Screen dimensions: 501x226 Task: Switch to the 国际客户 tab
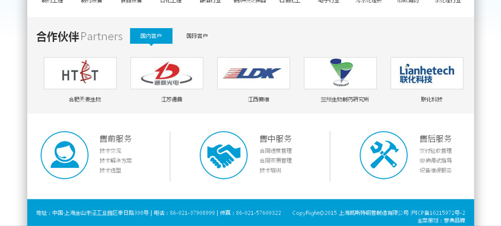[197, 36]
